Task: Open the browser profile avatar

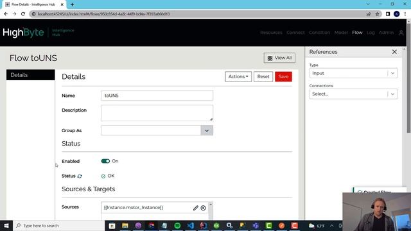Action: [397, 14]
